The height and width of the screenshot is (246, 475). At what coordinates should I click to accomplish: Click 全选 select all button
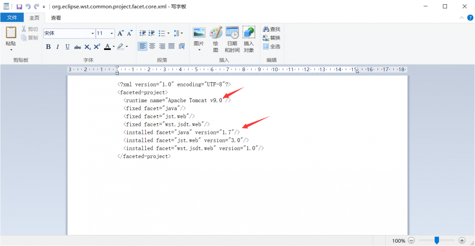[271, 47]
